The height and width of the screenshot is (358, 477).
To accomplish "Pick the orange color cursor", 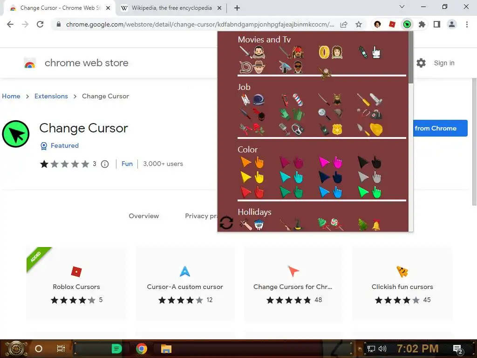I will pyautogui.click(x=252, y=162).
